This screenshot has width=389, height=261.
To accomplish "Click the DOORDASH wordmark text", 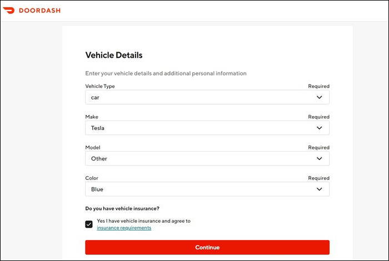I will click(x=39, y=11).
